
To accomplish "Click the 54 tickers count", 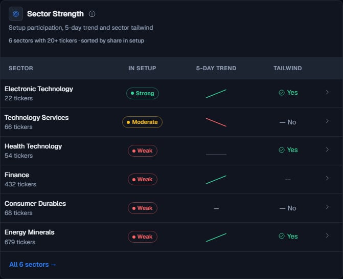I will [x=18, y=156].
